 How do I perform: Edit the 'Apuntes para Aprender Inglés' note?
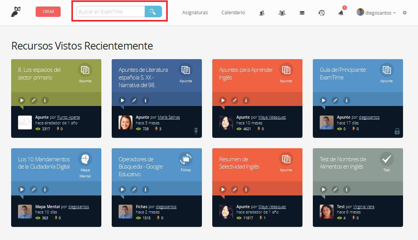(235, 100)
